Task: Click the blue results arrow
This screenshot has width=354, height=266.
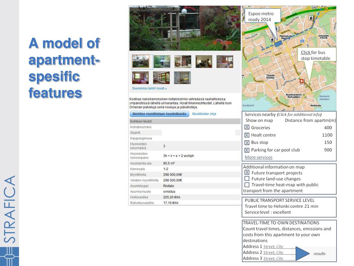Action: point(302,254)
